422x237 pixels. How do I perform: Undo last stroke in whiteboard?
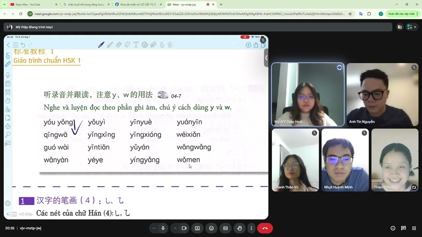tap(23, 45)
